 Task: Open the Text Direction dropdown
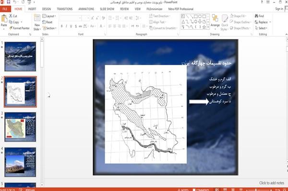click(x=160, y=16)
